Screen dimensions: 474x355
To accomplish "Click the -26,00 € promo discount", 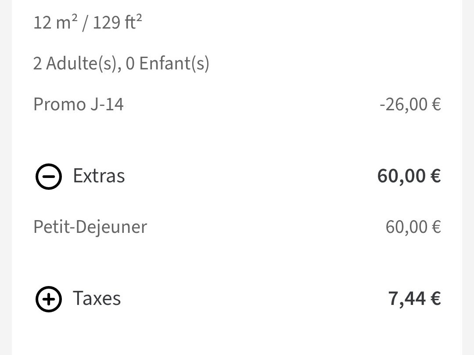I will [410, 105].
